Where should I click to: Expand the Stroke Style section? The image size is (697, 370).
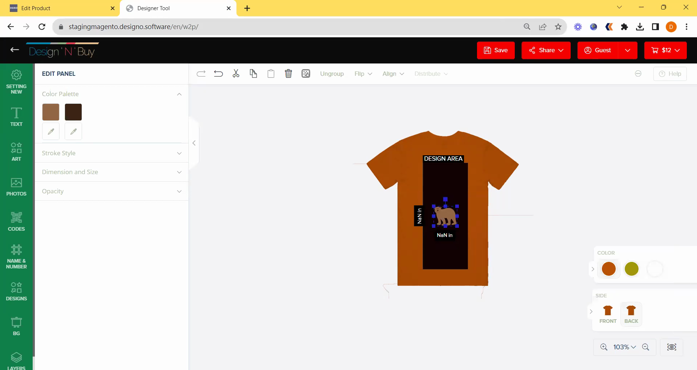tap(111, 153)
